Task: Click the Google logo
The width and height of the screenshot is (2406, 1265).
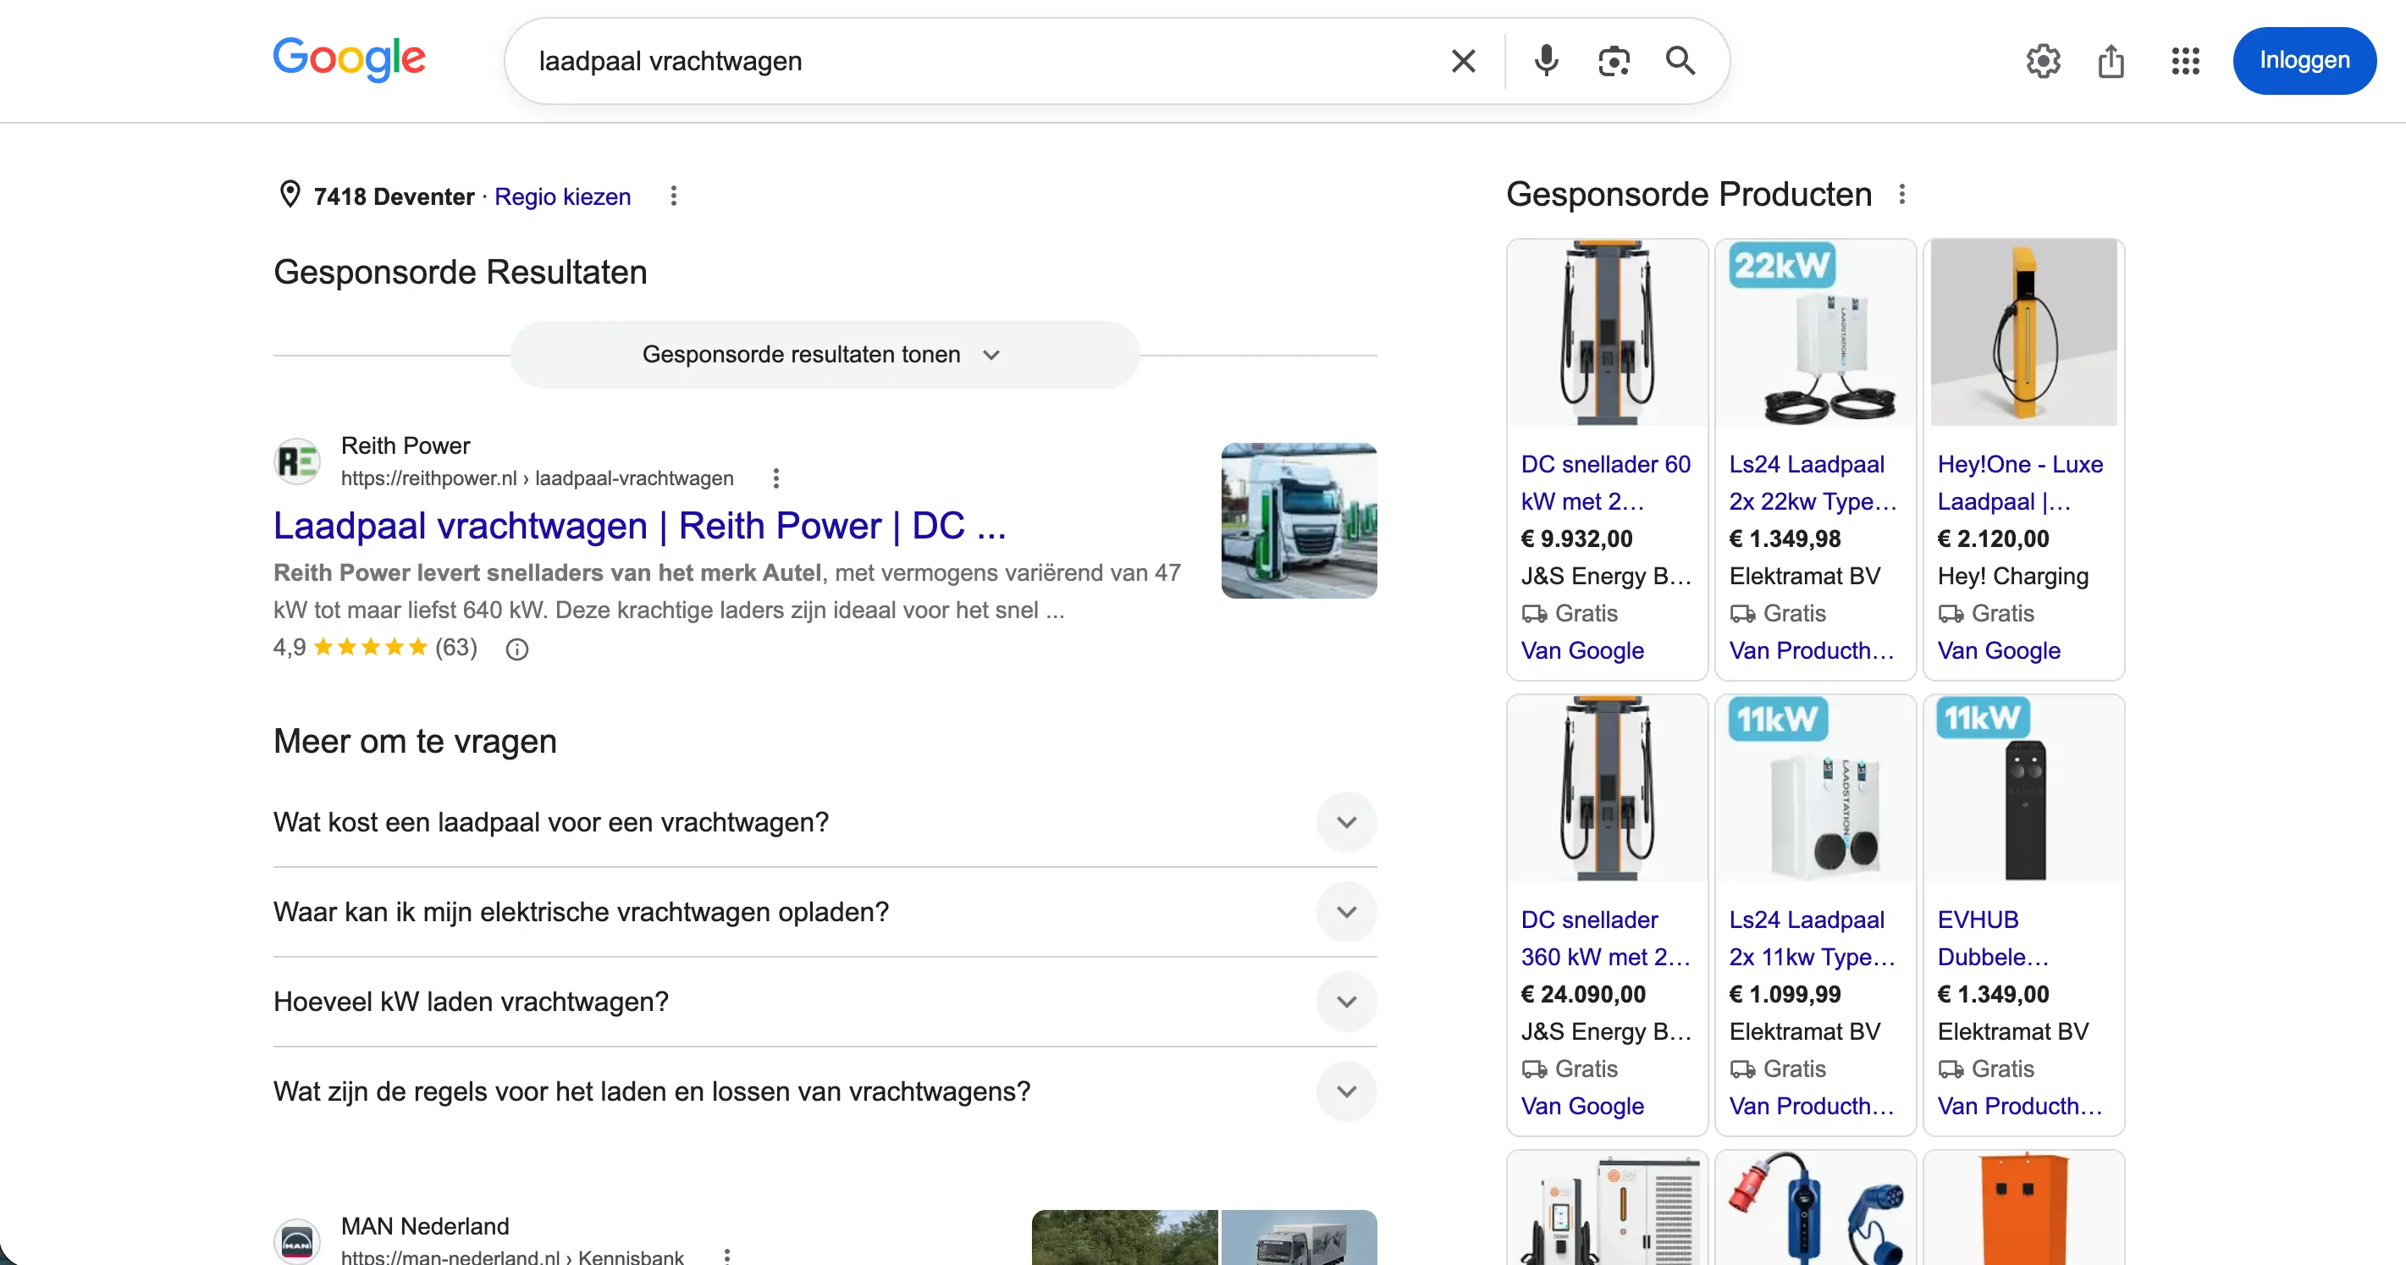Action: pos(349,60)
